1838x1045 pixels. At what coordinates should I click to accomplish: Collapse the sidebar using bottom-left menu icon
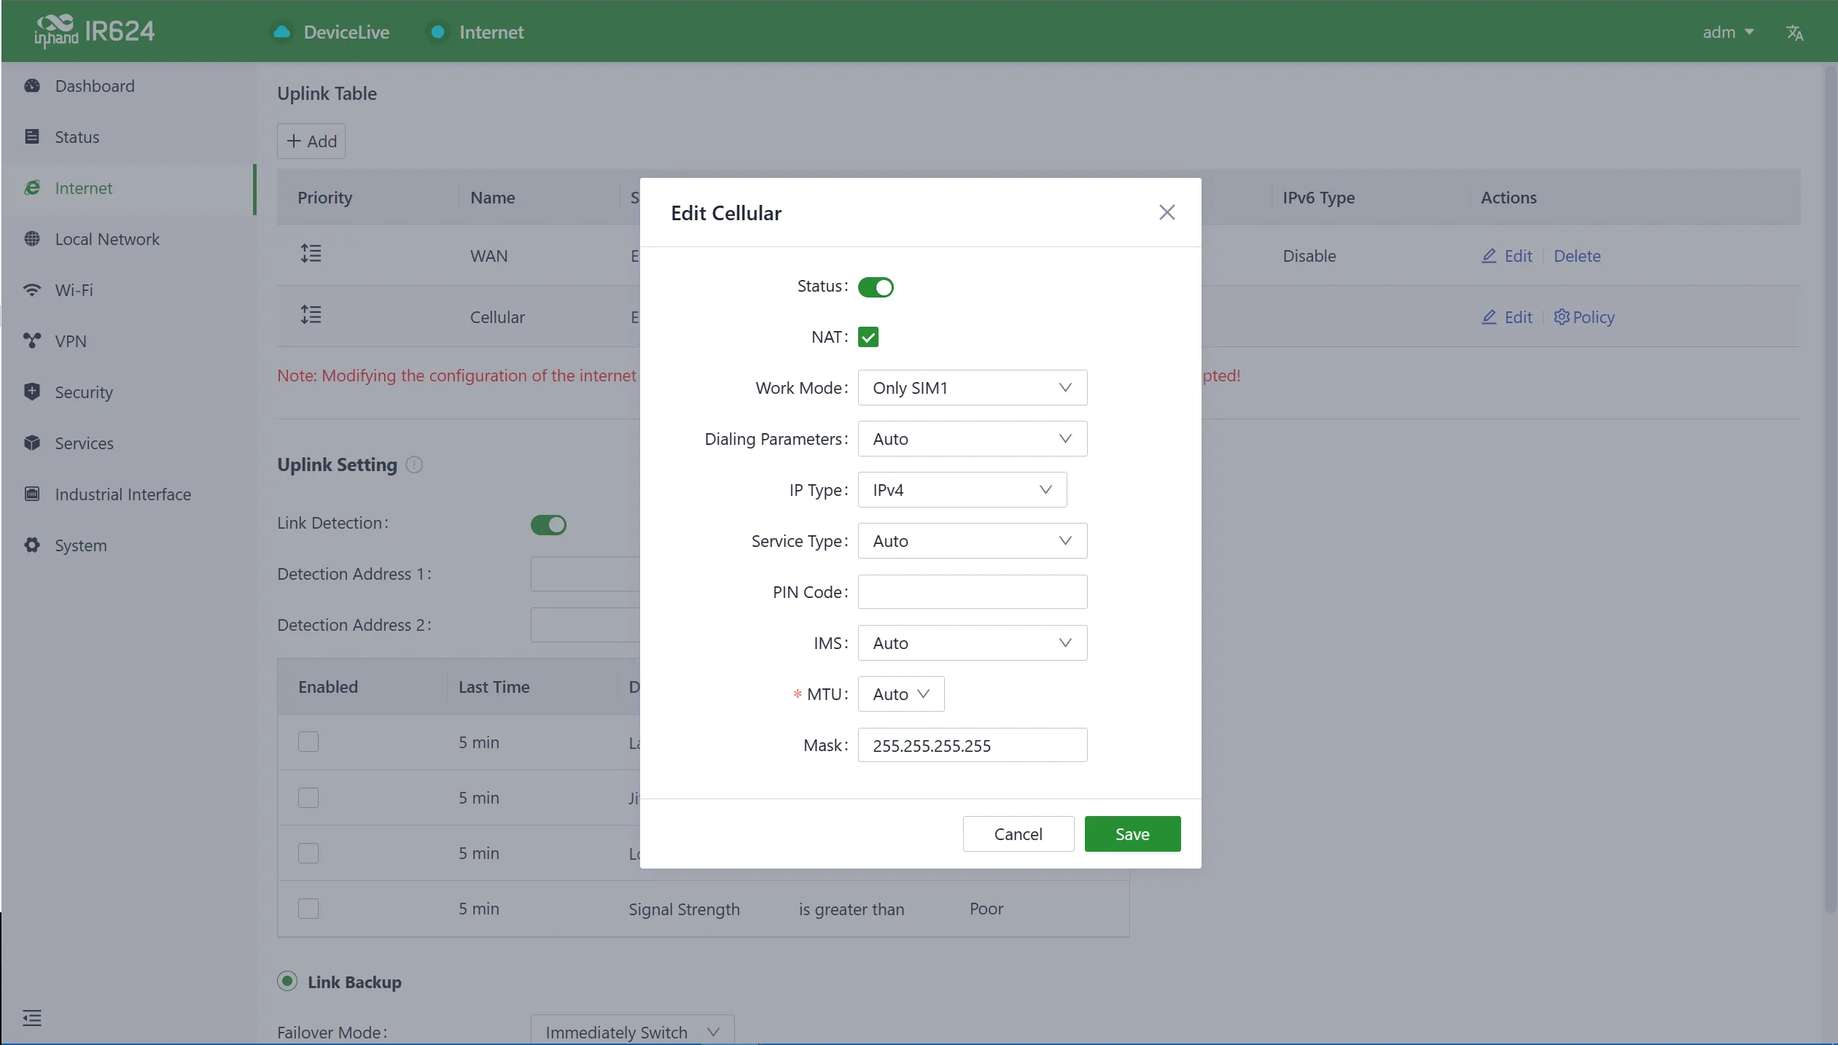(x=32, y=1017)
